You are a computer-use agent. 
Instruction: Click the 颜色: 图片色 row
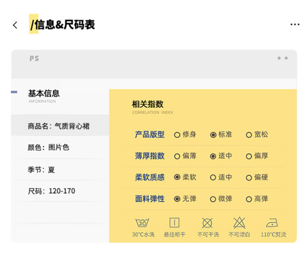coord(60,147)
